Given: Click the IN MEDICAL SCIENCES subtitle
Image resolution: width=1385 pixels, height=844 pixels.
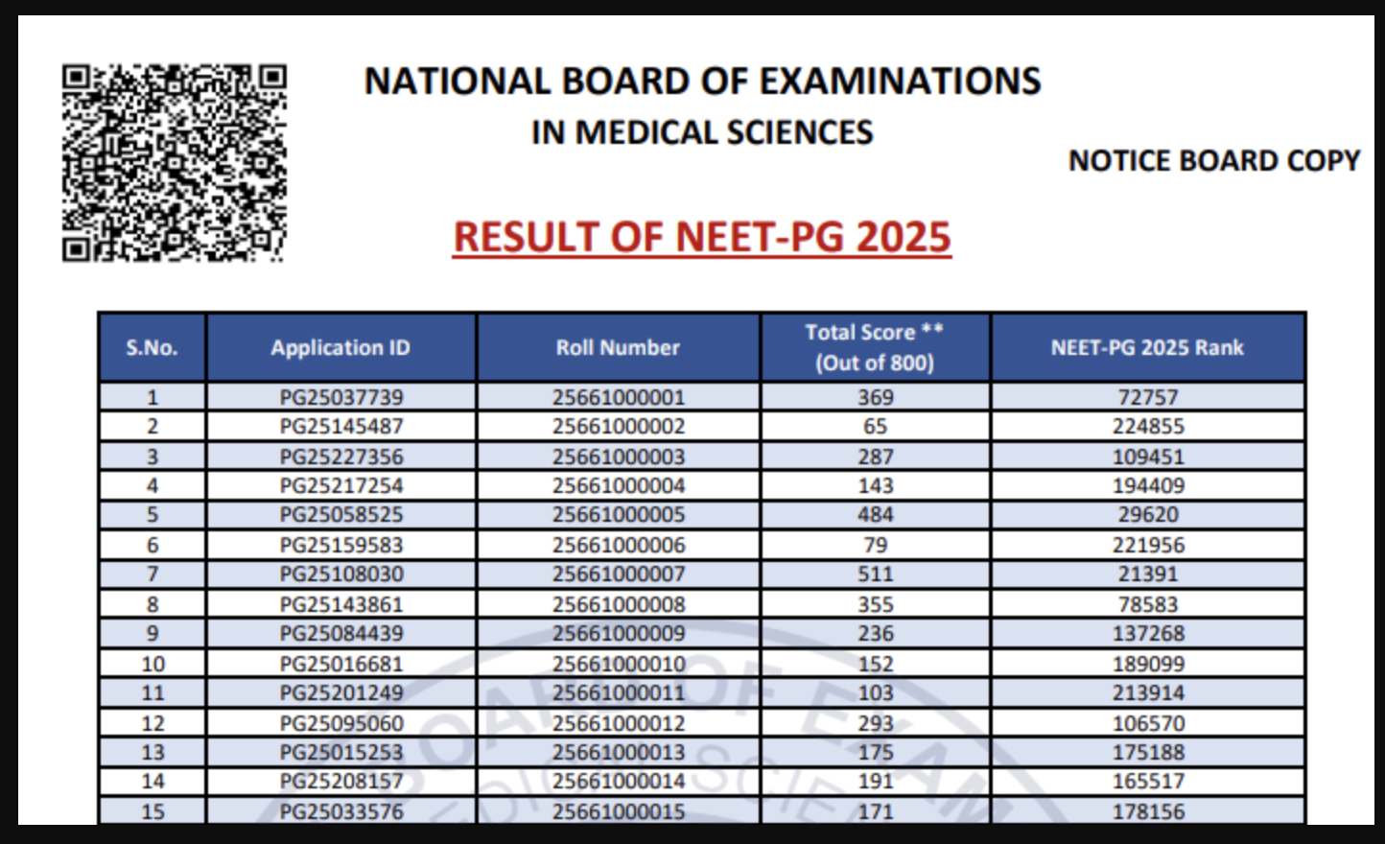Looking at the screenshot, I should pyautogui.click(x=702, y=132).
